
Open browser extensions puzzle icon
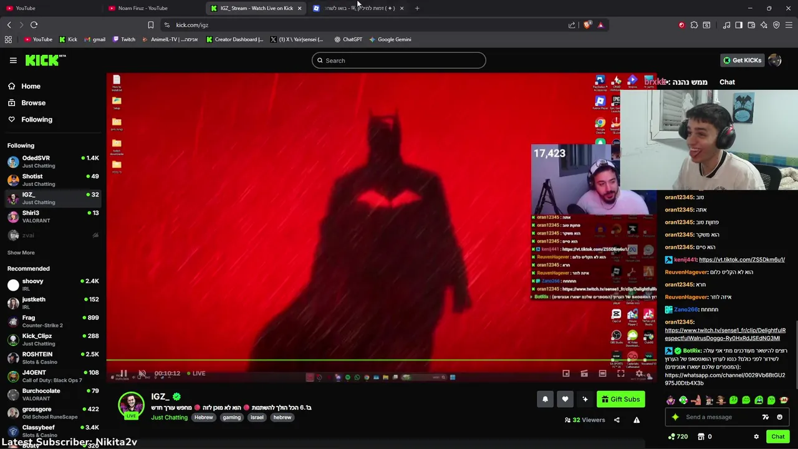point(694,25)
